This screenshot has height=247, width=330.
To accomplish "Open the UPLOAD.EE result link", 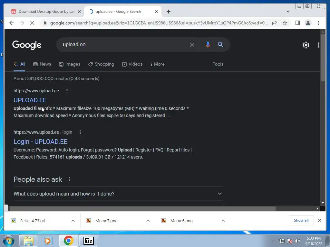I will pyautogui.click(x=30, y=100).
